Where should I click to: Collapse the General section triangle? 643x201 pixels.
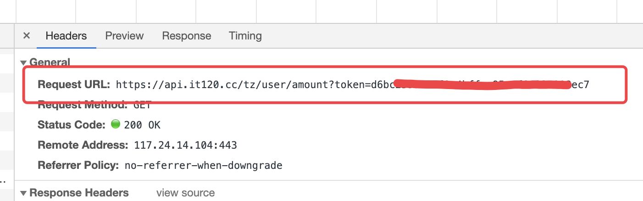point(23,62)
